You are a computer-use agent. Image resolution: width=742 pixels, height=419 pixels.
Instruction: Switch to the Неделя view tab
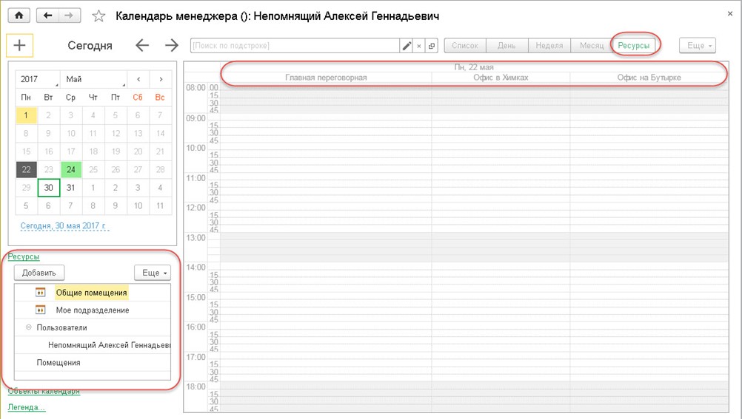[x=549, y=46]
